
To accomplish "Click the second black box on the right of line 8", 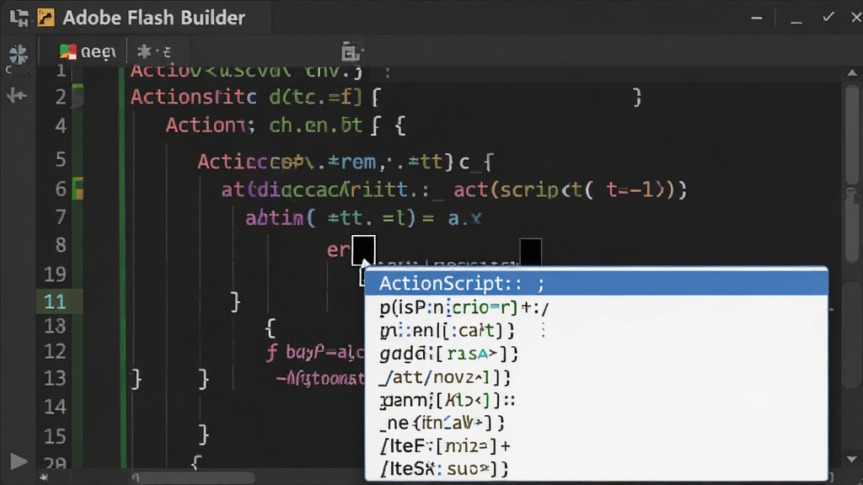I will pyautogui.click(x=531, y=252).
